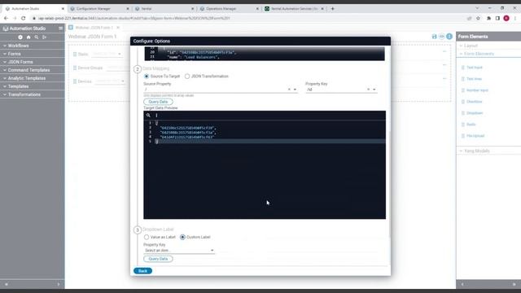
Task: Clear the Source Property field value
Action: click(289, 90)
